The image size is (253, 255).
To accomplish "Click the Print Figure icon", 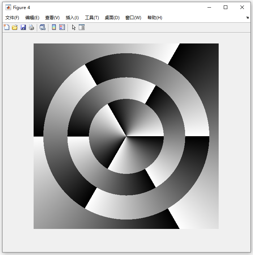I will 31,27.
